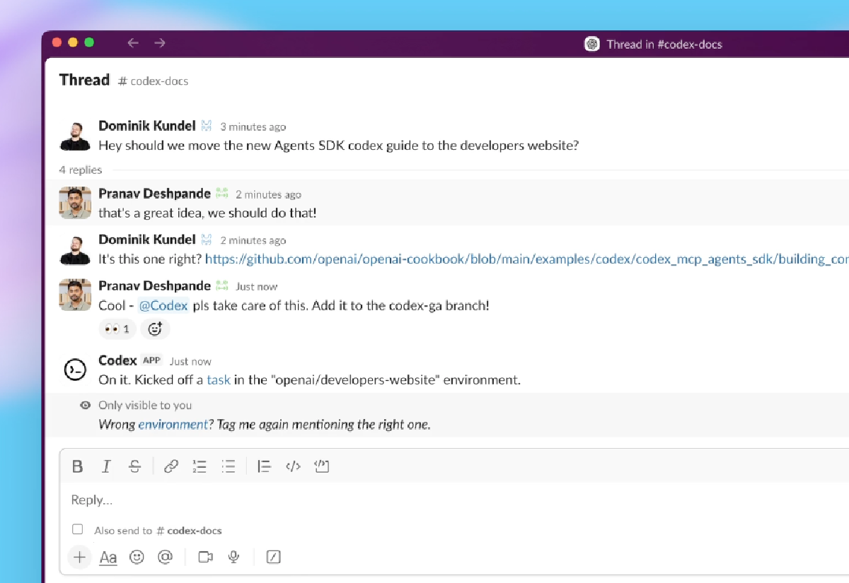Open the emoji picker in the composer
Image resolution: width=849 pixels, height=583 pixels.
click(137, 558)
